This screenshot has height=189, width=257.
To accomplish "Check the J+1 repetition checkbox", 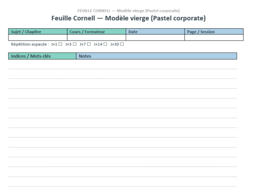I will coord(60,44).
